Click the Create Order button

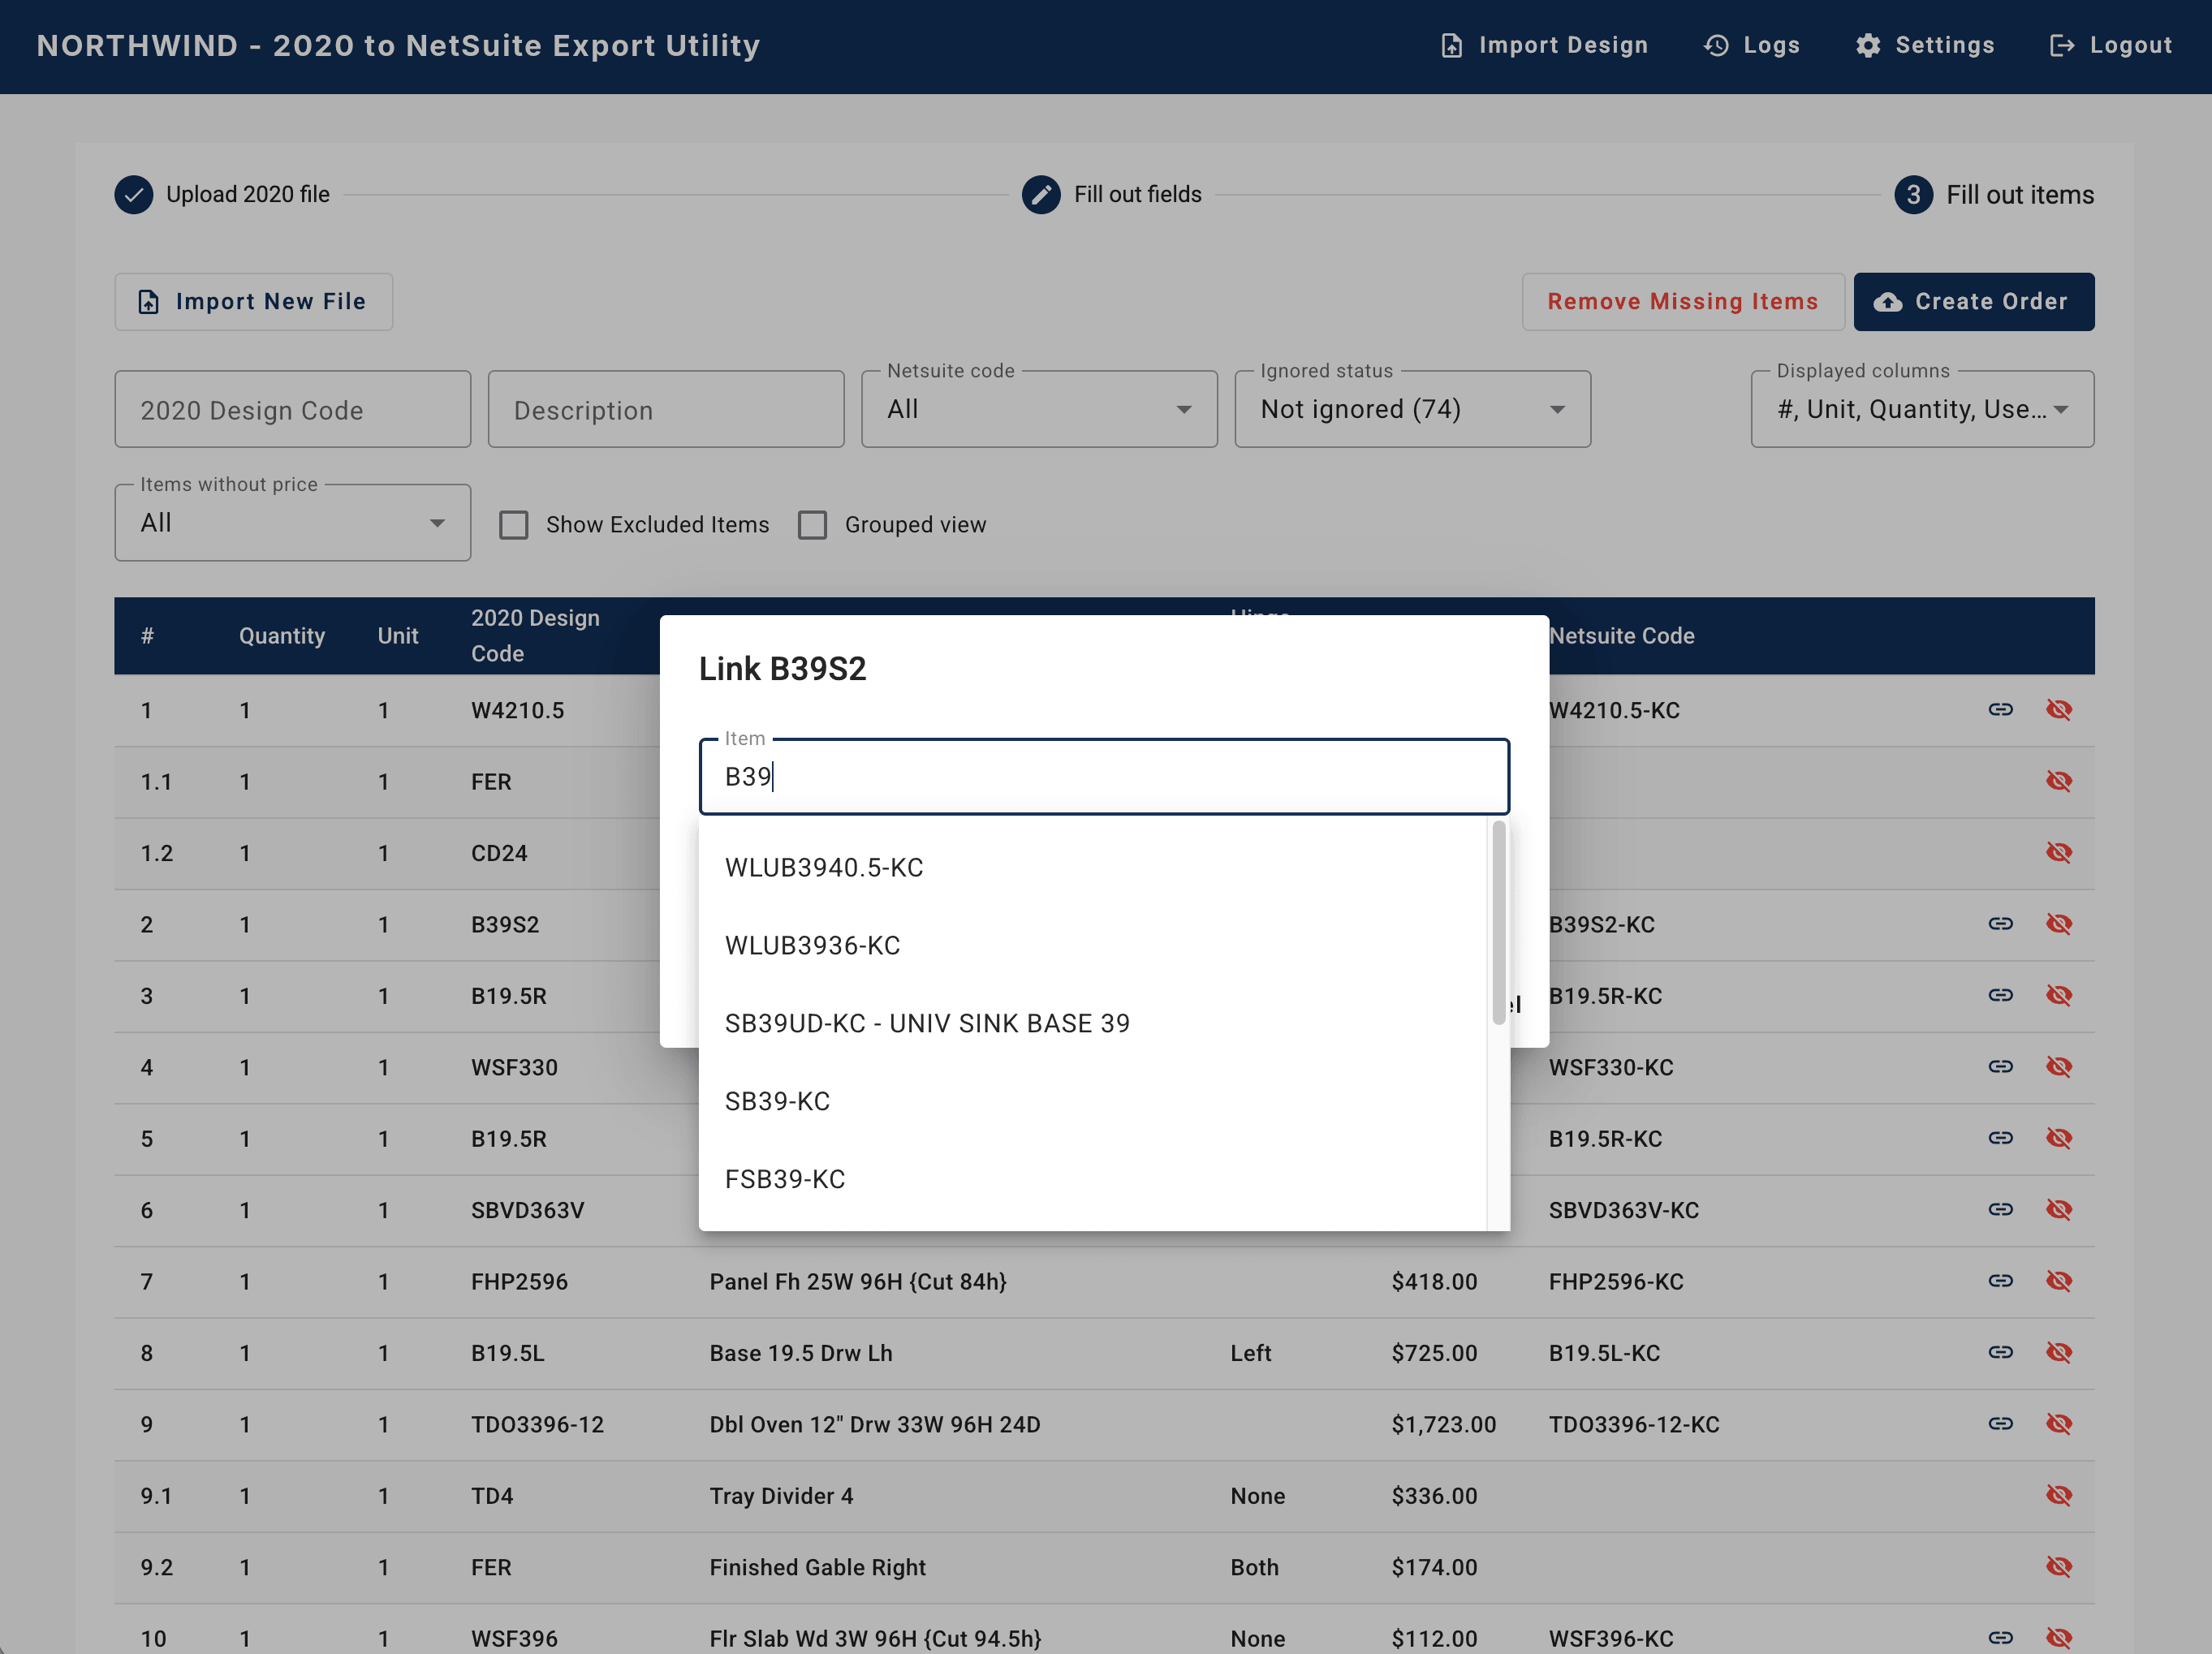click(1973, 301)
